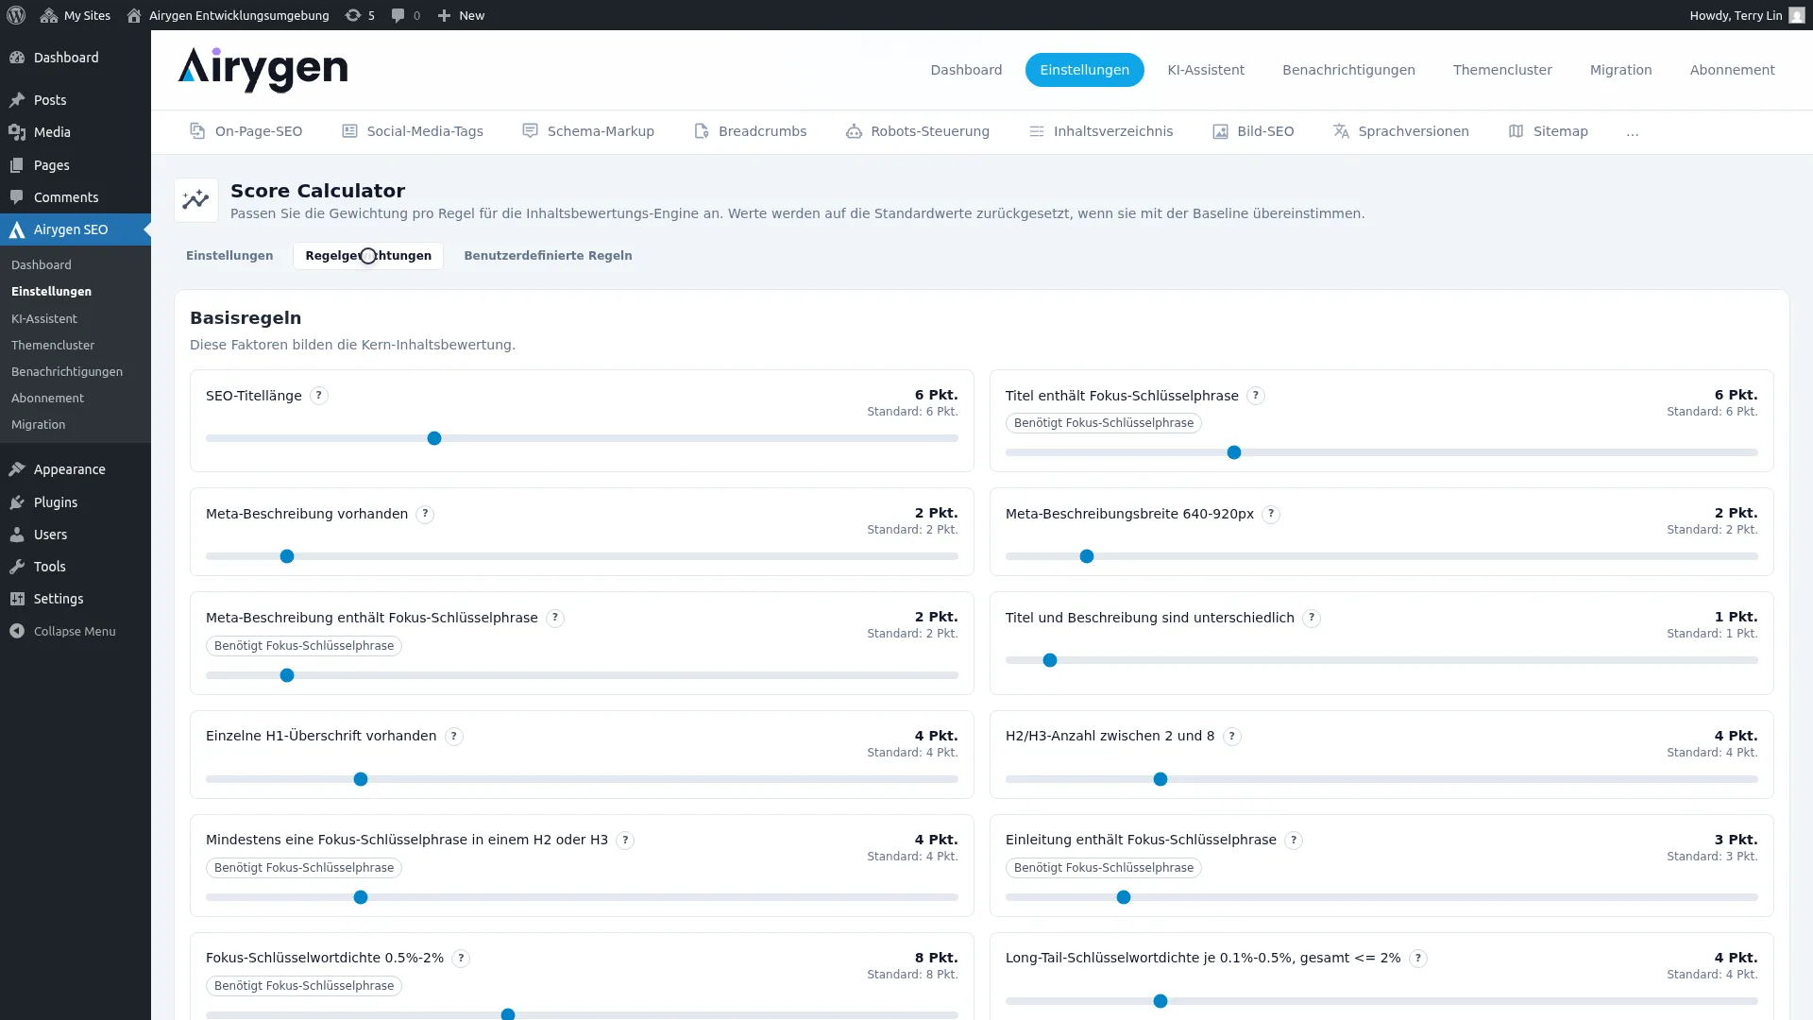1813x1020 pixels.
Task: Open the On-Page-SEO tab icon
Action: 197,131
